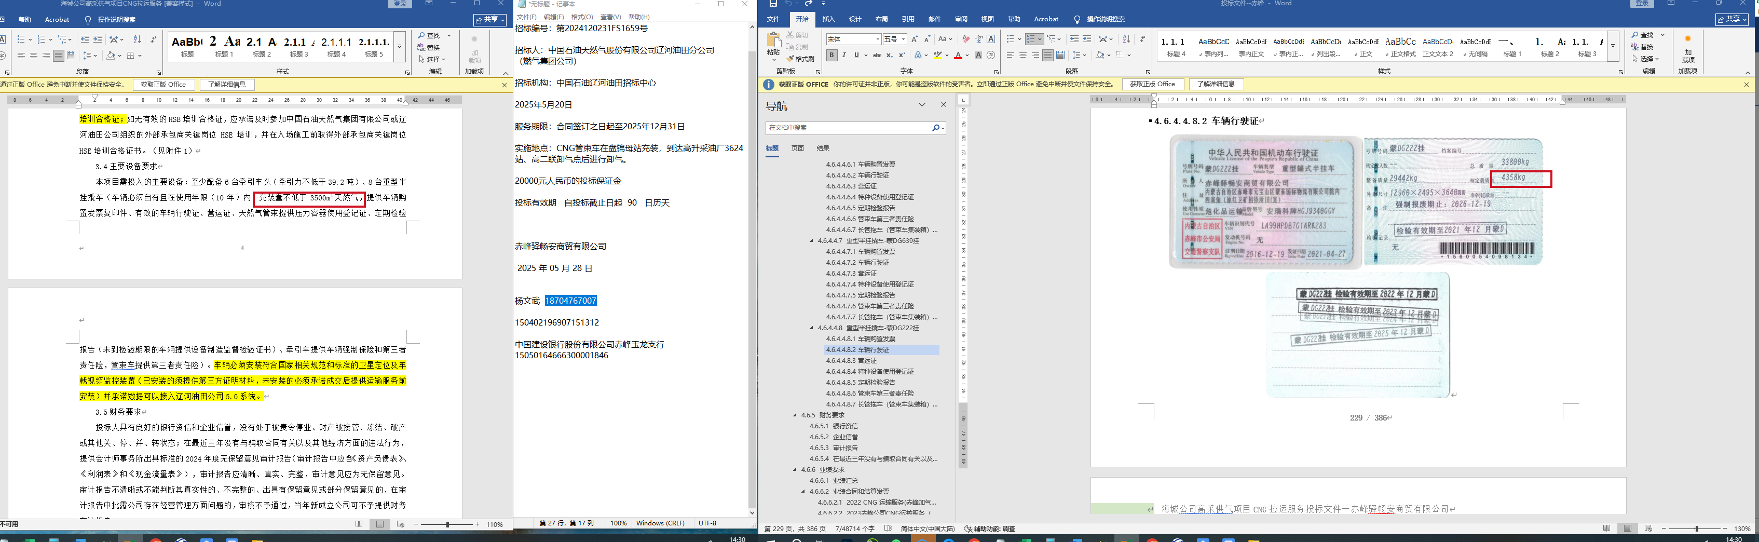Toggle Read Mode in right Word status bar
The image size is (1759, 542).
point(1607,529)
